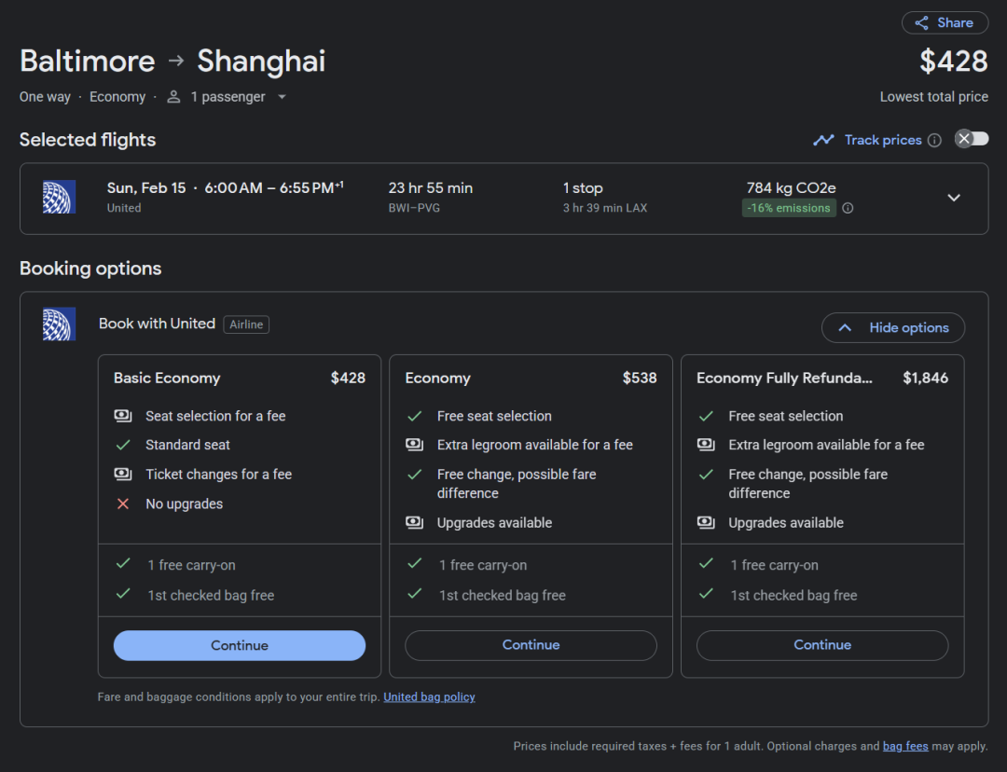Open the bag fees link

click(x=905, y=747)
